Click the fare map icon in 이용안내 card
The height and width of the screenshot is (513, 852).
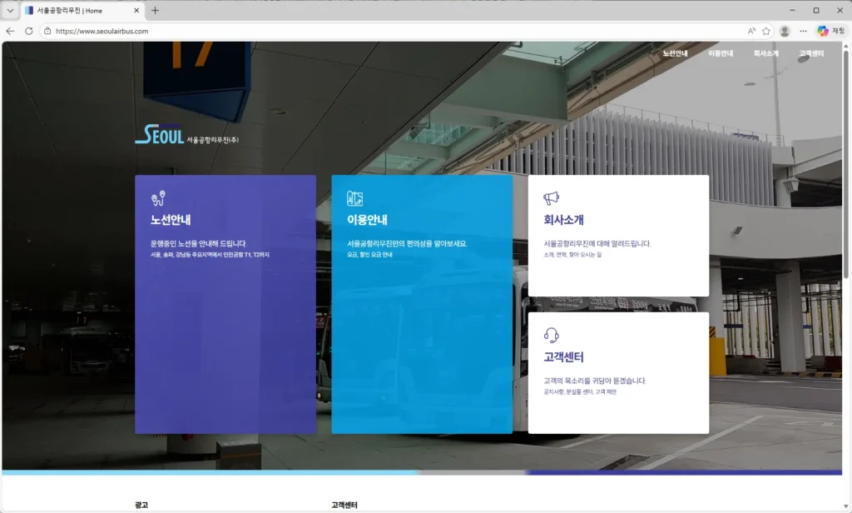[355, 198]
